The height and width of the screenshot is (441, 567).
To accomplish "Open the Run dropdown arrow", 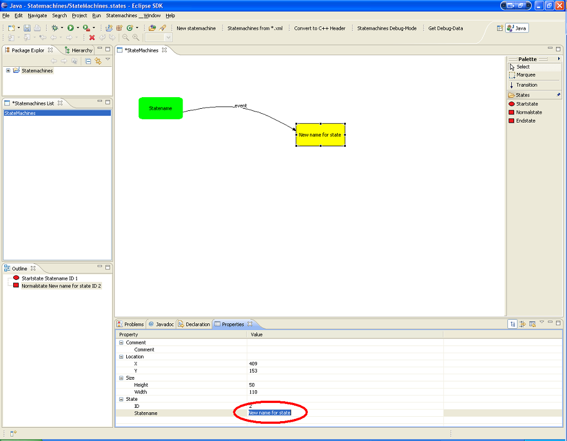I will [77, 28].
